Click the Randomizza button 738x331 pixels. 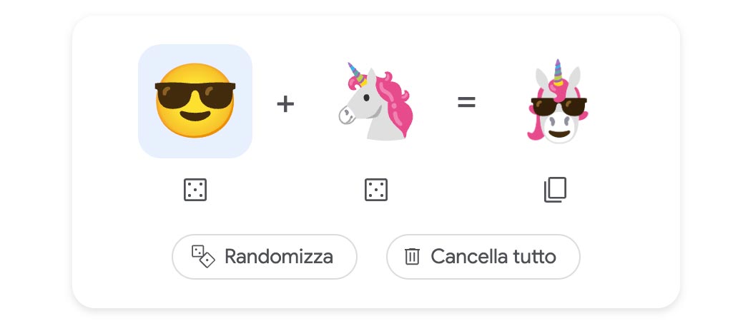coord(264,257)
